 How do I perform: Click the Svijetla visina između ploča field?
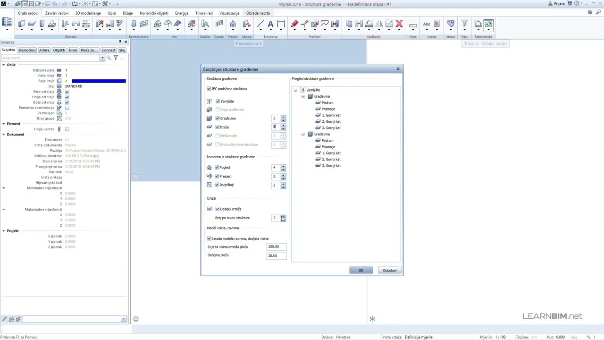coord(276,246)
